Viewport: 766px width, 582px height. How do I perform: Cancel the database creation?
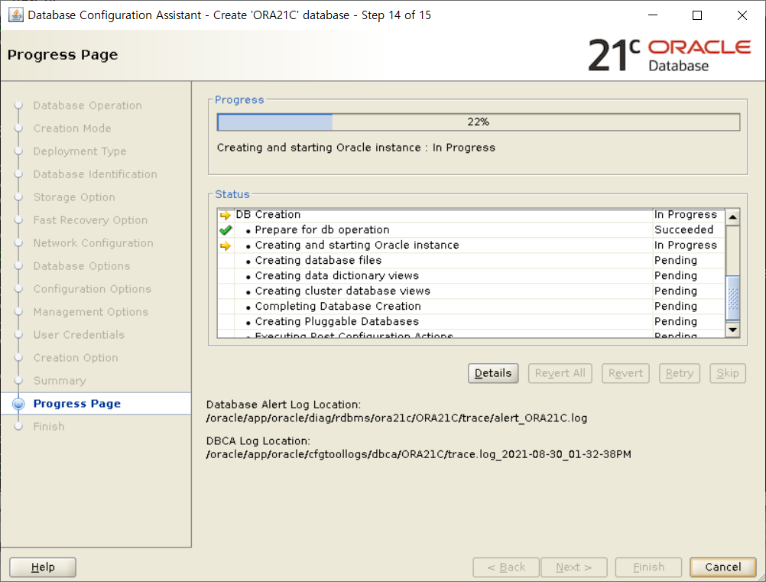(x=723, y=567)
